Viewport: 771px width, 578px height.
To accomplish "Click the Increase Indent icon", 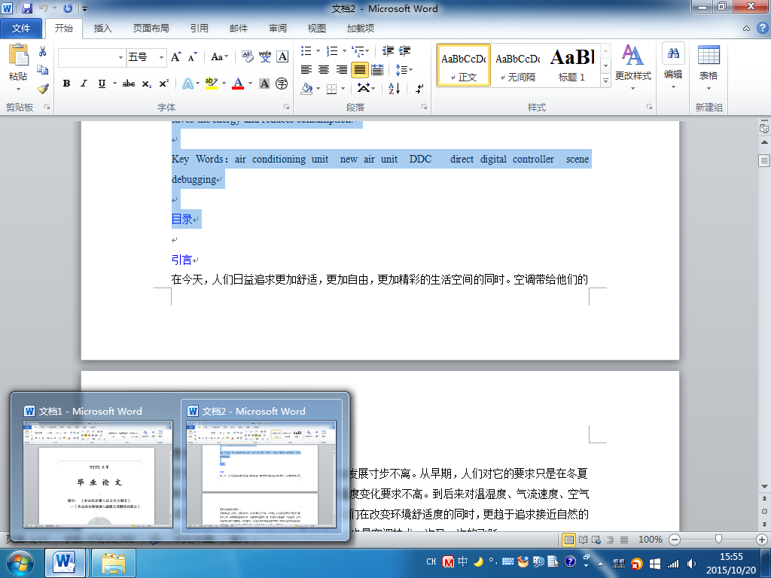I will [x=404, y=50].
